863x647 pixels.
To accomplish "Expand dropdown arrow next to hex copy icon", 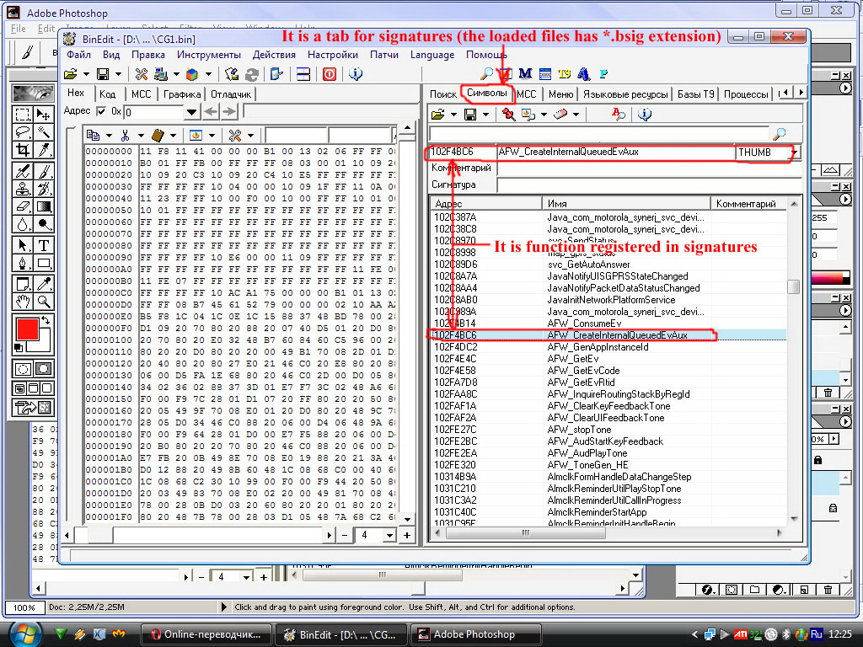I will pyautogui.click(x=109, y=136).
